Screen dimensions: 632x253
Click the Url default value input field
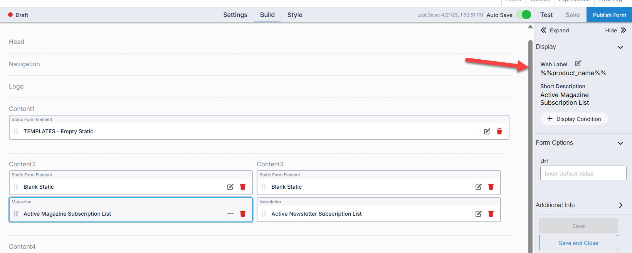click(583, 174)
